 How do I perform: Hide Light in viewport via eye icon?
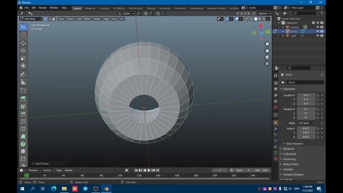tap(318, 36)
